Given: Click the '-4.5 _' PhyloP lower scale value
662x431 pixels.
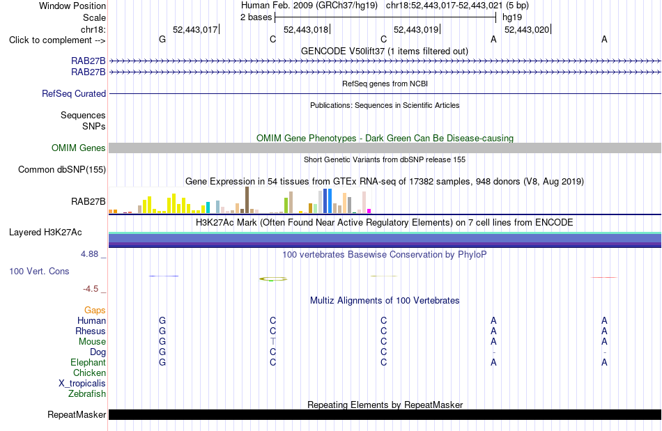Looking at the screenshot, I should (94, 289).
